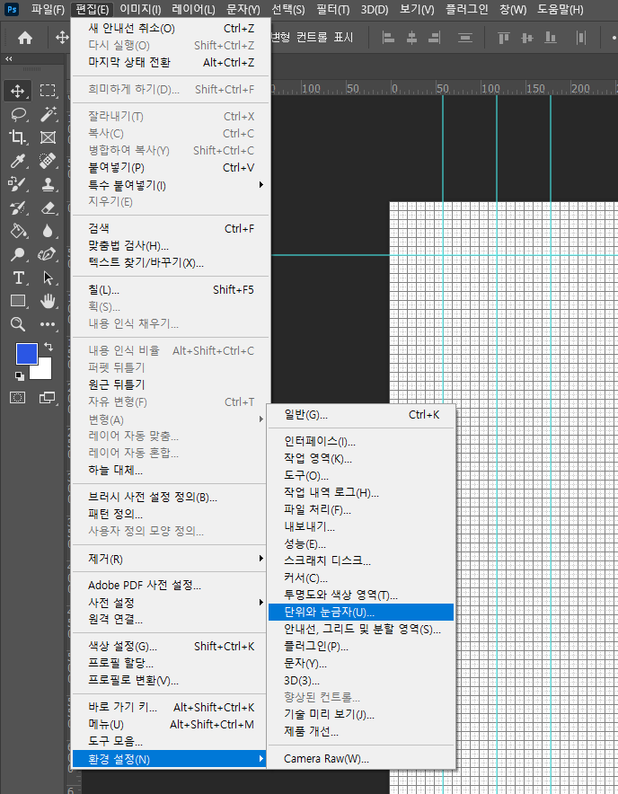Screen dimensions: 618x794
Task: Select the Paint Bucket tool
Action: click(x=18, y=231)
